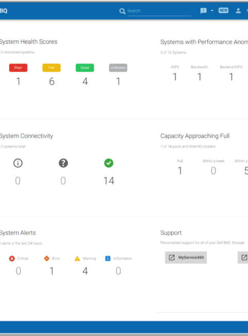Click '2 of 12 Systems' subtitle
Viewport: 248px width, 336px height.
coord(173,53)
